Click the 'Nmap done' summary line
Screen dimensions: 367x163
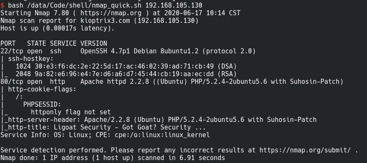[x=113, y=158]
